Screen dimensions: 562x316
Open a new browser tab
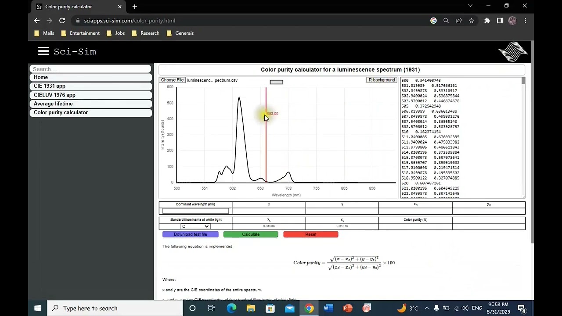tap(135, 7)
